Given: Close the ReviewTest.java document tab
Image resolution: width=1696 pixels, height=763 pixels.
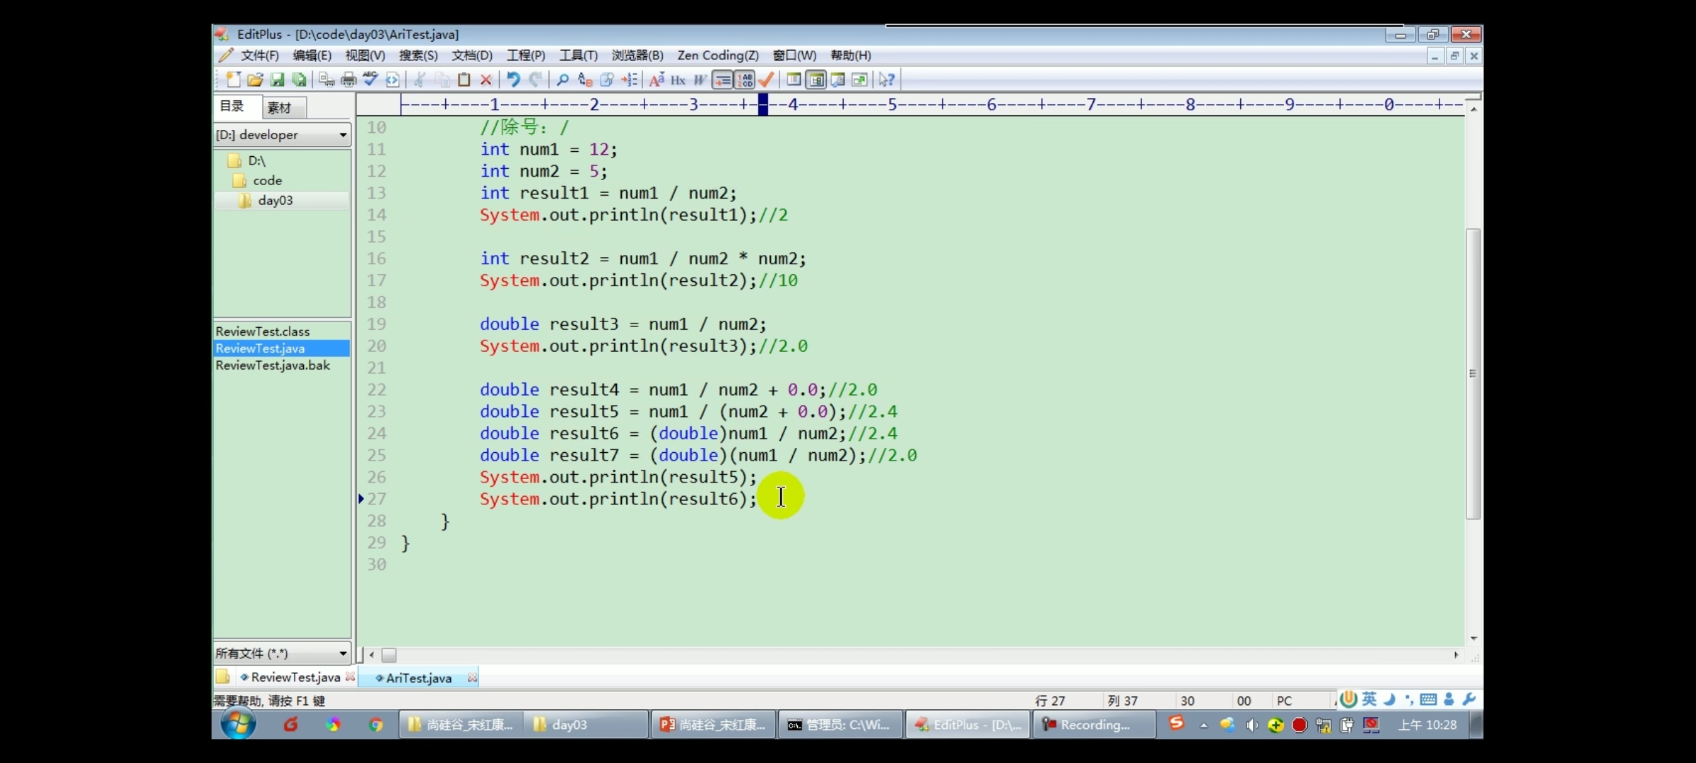Looking at the screenshot, I should point(350,677).
